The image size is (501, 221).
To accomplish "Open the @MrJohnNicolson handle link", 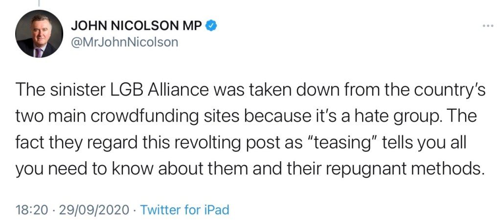I will coord(125,42).
